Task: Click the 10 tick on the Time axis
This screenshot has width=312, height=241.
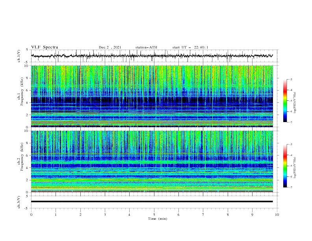Action: (x=277, y=215)
